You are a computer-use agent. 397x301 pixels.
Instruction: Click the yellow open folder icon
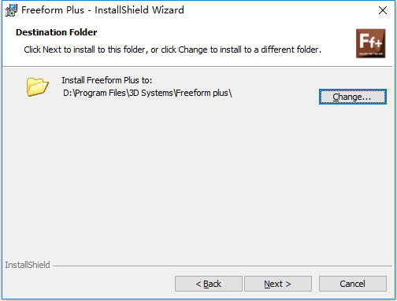click(37, 86)
